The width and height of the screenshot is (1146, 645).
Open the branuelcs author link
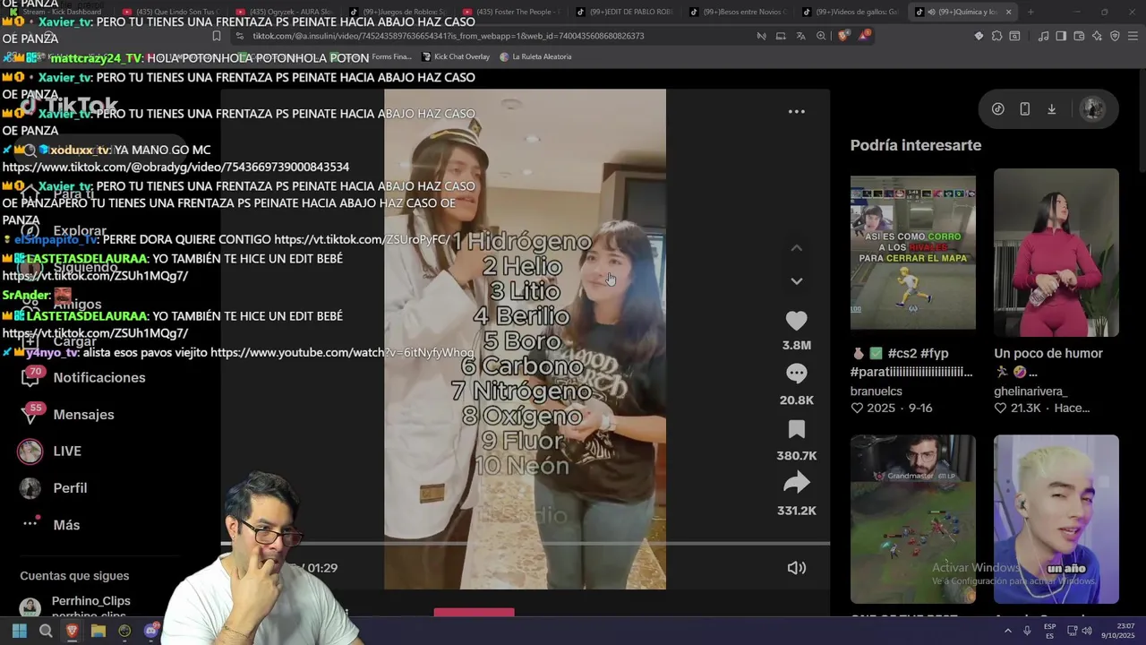876,391
